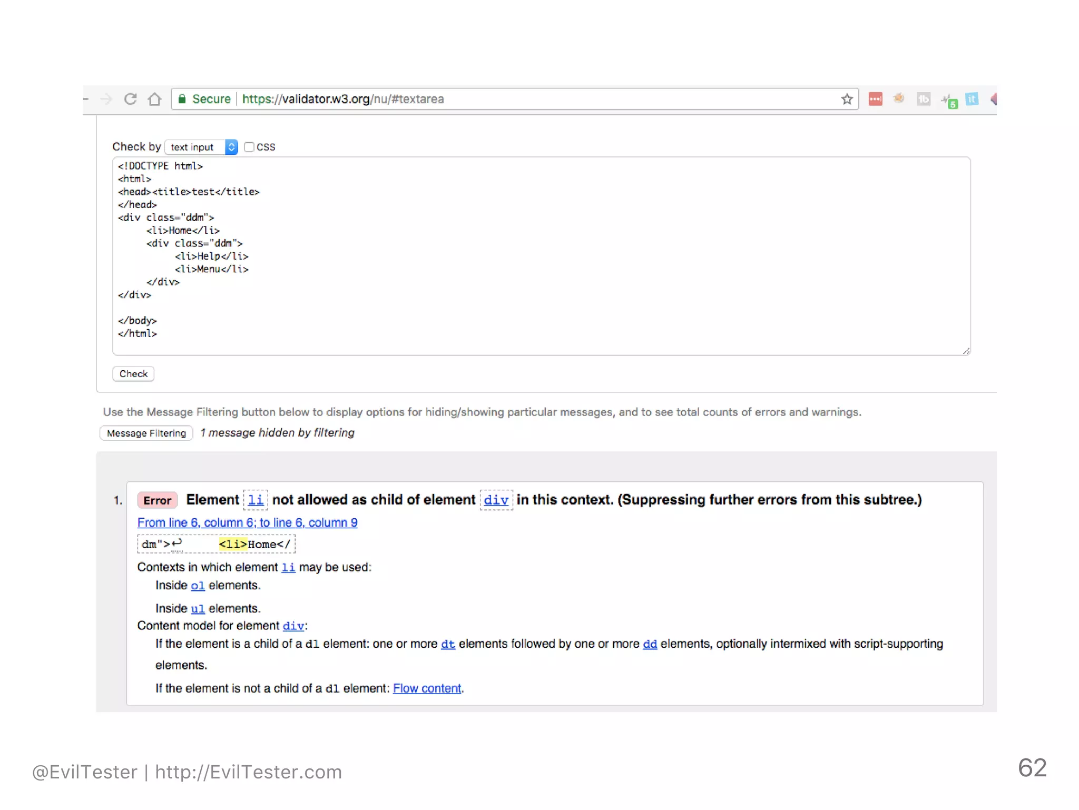
Task: Open the red LastPass extension icon
Action: (x=875, y=99)
